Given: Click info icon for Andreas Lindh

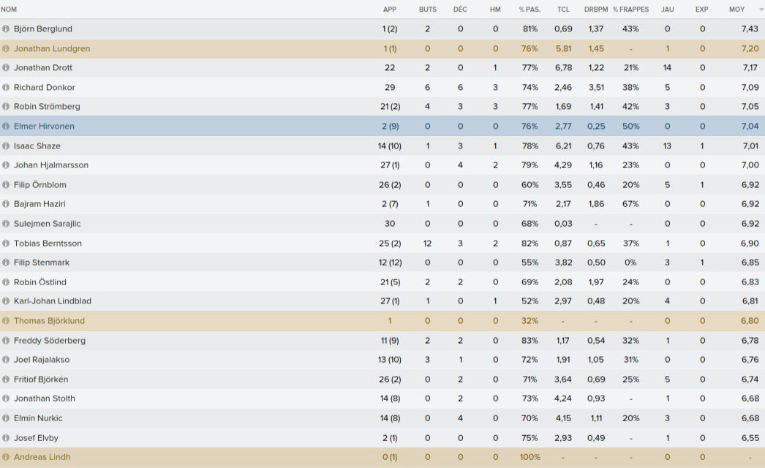Looking at the screenshot, I should pyautogui.click(x=6, y=457).
